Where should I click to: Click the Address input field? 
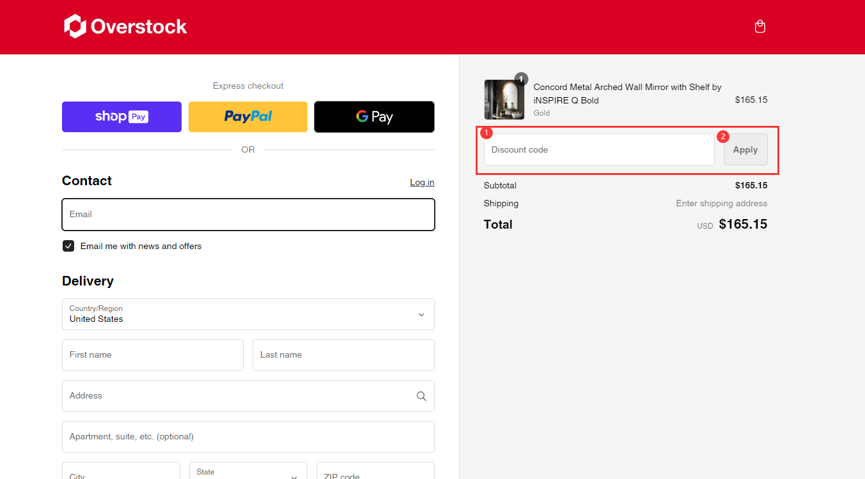(x=248, y=396)
